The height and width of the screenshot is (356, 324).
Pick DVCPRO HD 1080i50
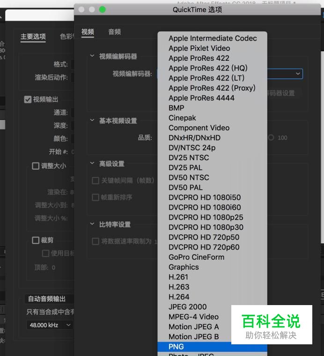pyautogui.click(x=212, y=198)
